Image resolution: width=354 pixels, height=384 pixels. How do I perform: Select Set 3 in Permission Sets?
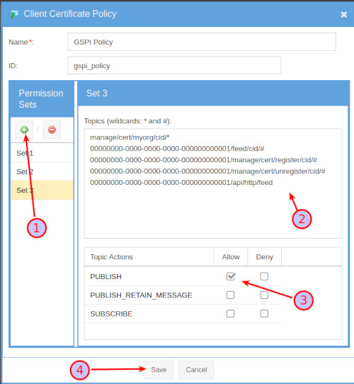42,191
